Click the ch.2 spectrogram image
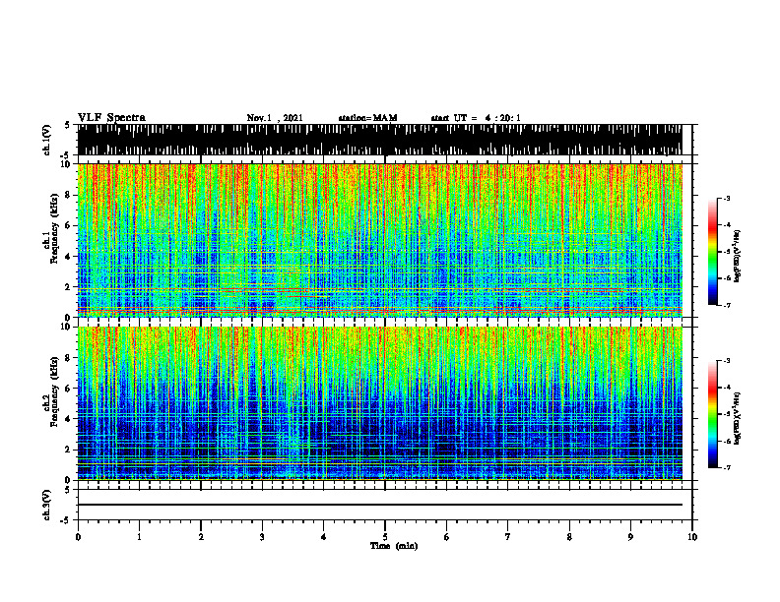The image size is (780, 602). pyautogui.click(x=379, y=403)
